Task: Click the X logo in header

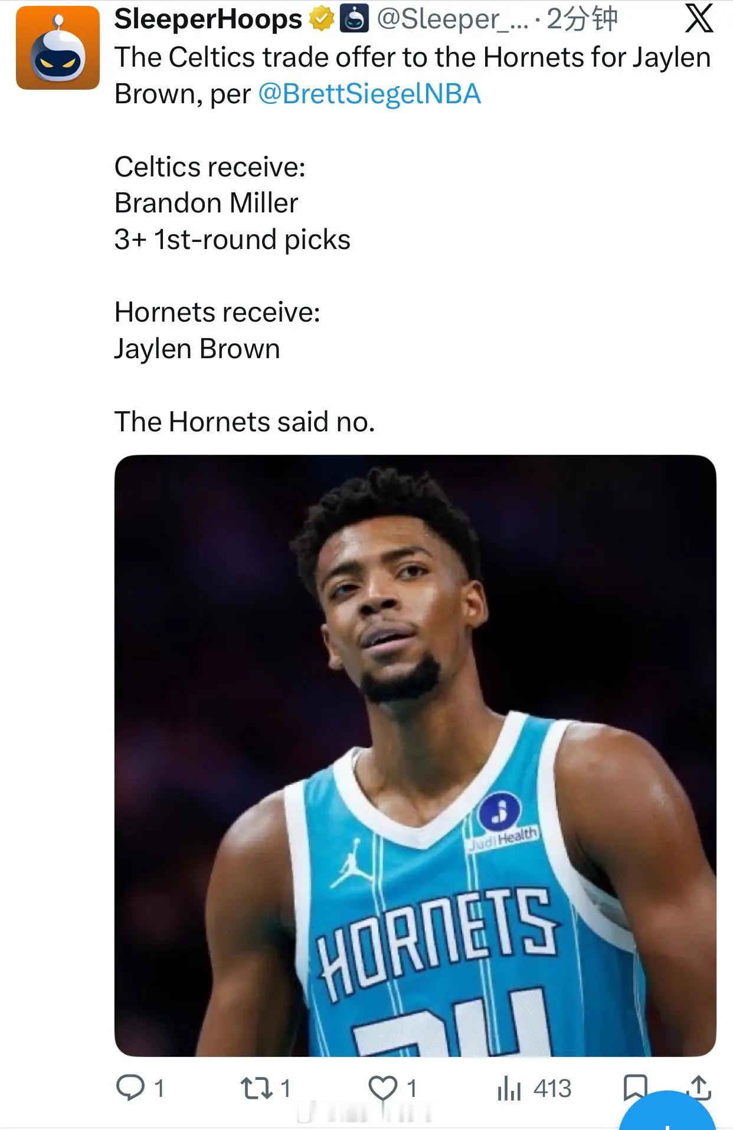Action: coord(699,19)
